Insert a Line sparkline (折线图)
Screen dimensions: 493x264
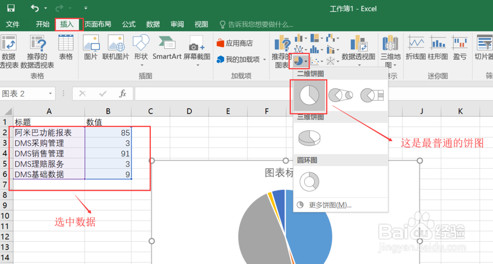click(x=416, y=47)
